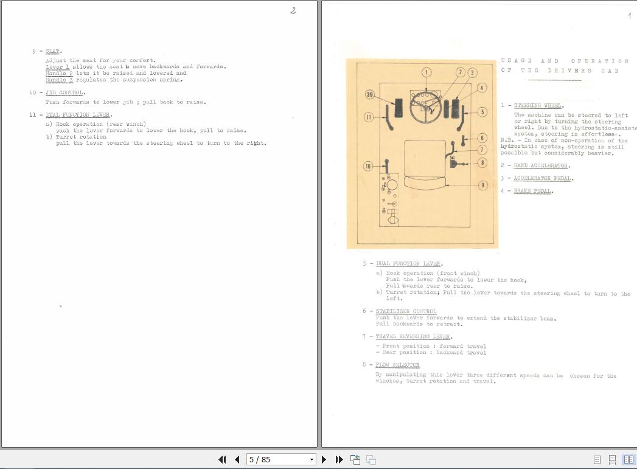Click the ACCELERATOR PEDAL heading

pyautogui.click(x=543, y=178)
